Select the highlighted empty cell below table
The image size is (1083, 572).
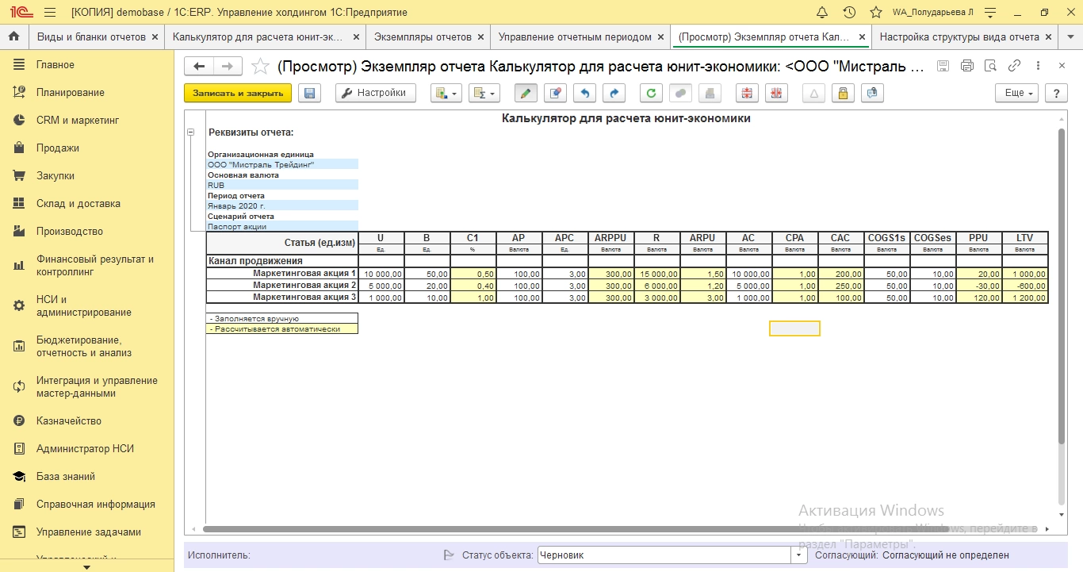click(x=794, y=328)
